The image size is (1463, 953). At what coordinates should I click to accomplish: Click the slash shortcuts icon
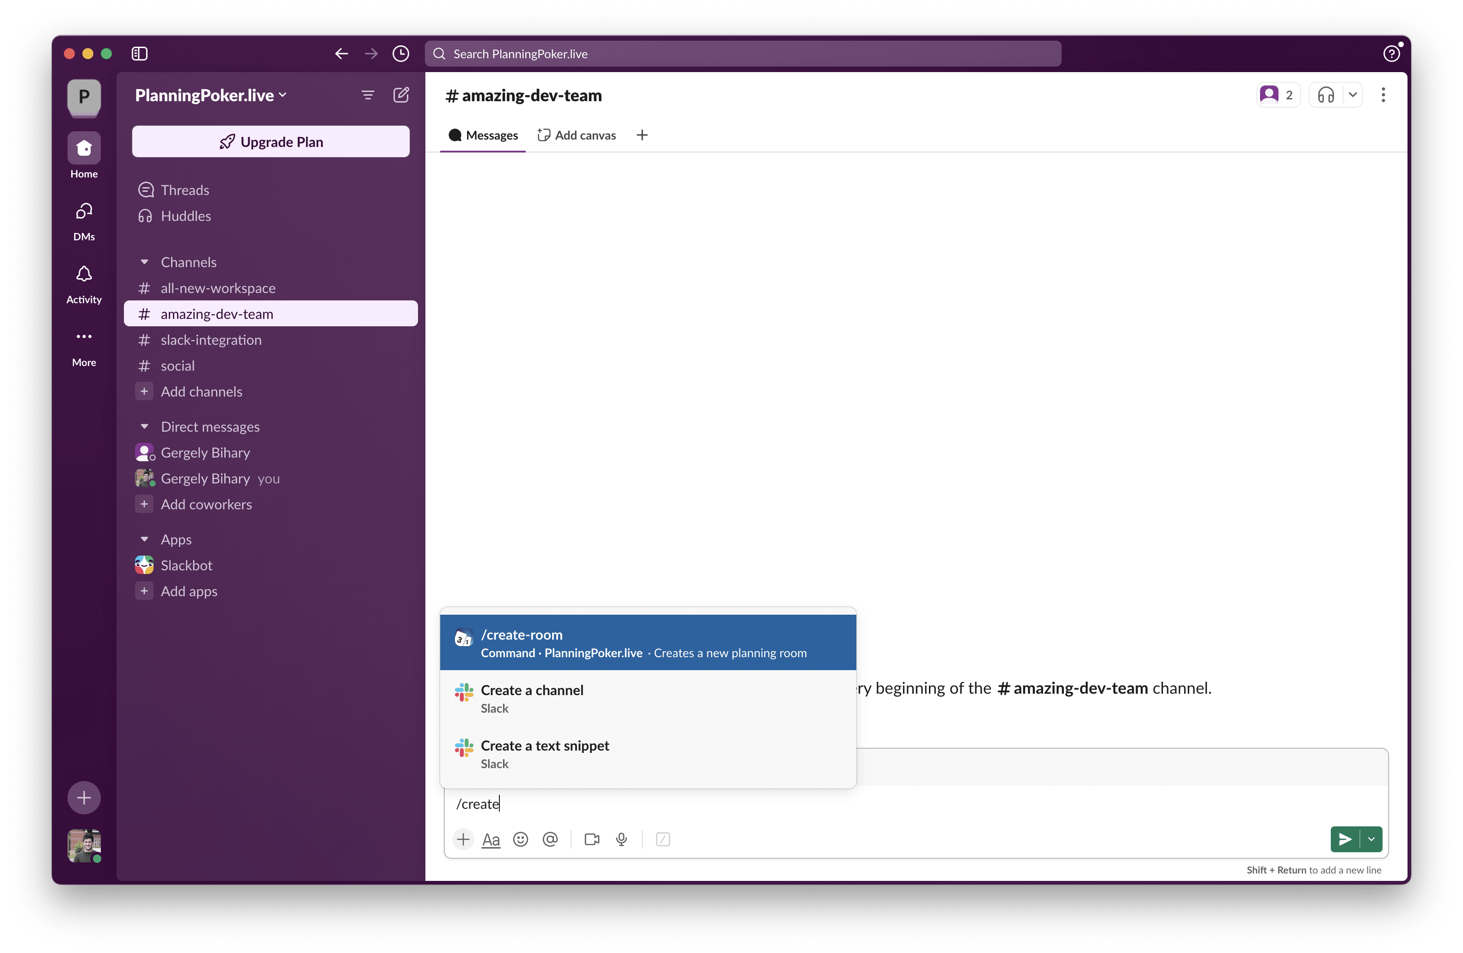pyautogui.click(x=663, y=839)
